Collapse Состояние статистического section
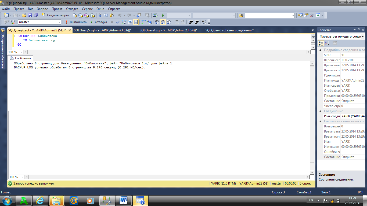Image resolution: width=367 pixels, height=206 pixels. 320,121
